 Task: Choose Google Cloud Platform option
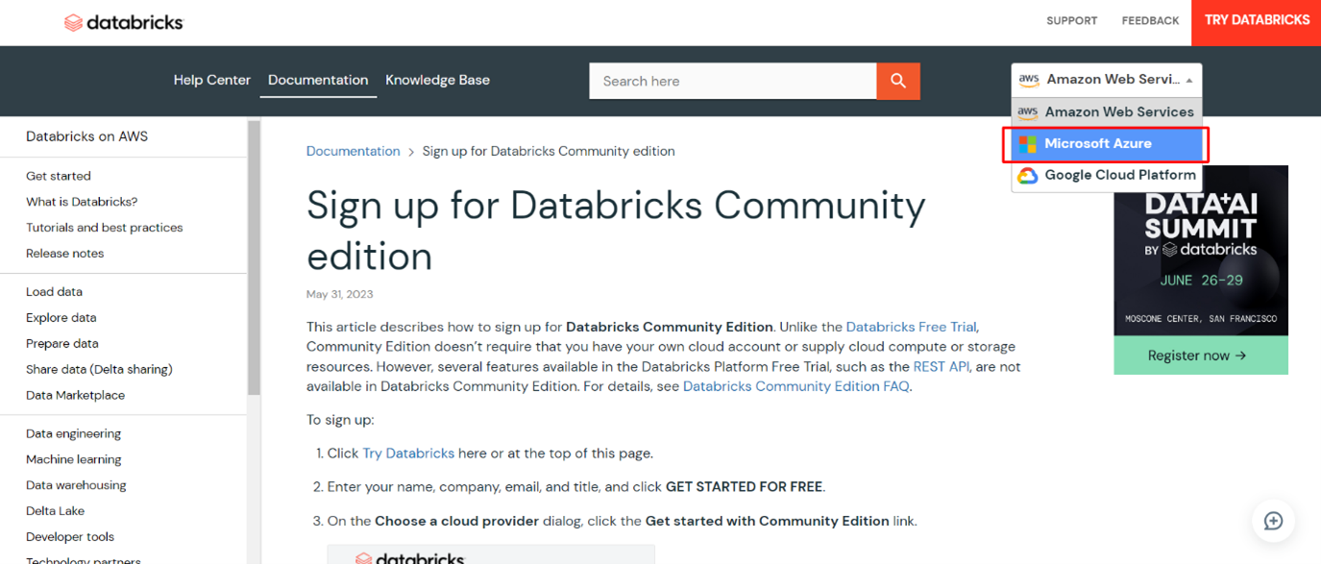click(x=1120, y=176)
